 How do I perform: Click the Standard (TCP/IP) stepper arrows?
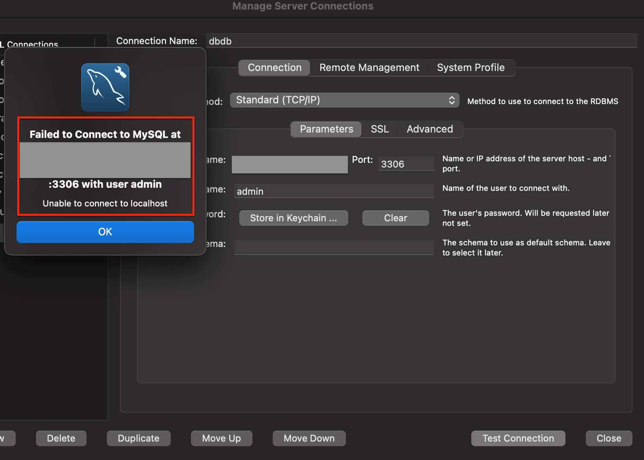(x=451, y=100)
